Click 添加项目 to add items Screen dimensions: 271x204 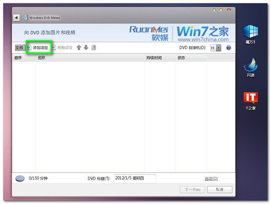(38, 47)
